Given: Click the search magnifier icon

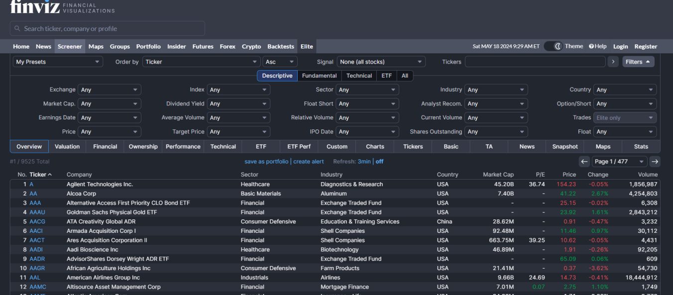Looking at the screenshot, I should pos(17,29).
